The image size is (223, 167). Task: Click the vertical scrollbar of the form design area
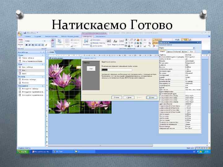pyautogui.click(x=209, y=84)
